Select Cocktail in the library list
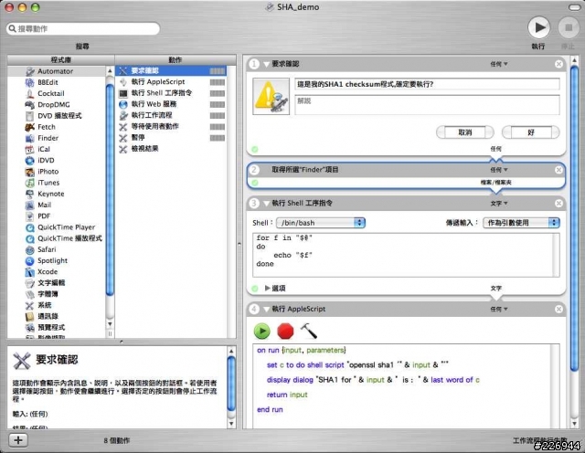The image size is (585, 453). (x=57, y=93)
